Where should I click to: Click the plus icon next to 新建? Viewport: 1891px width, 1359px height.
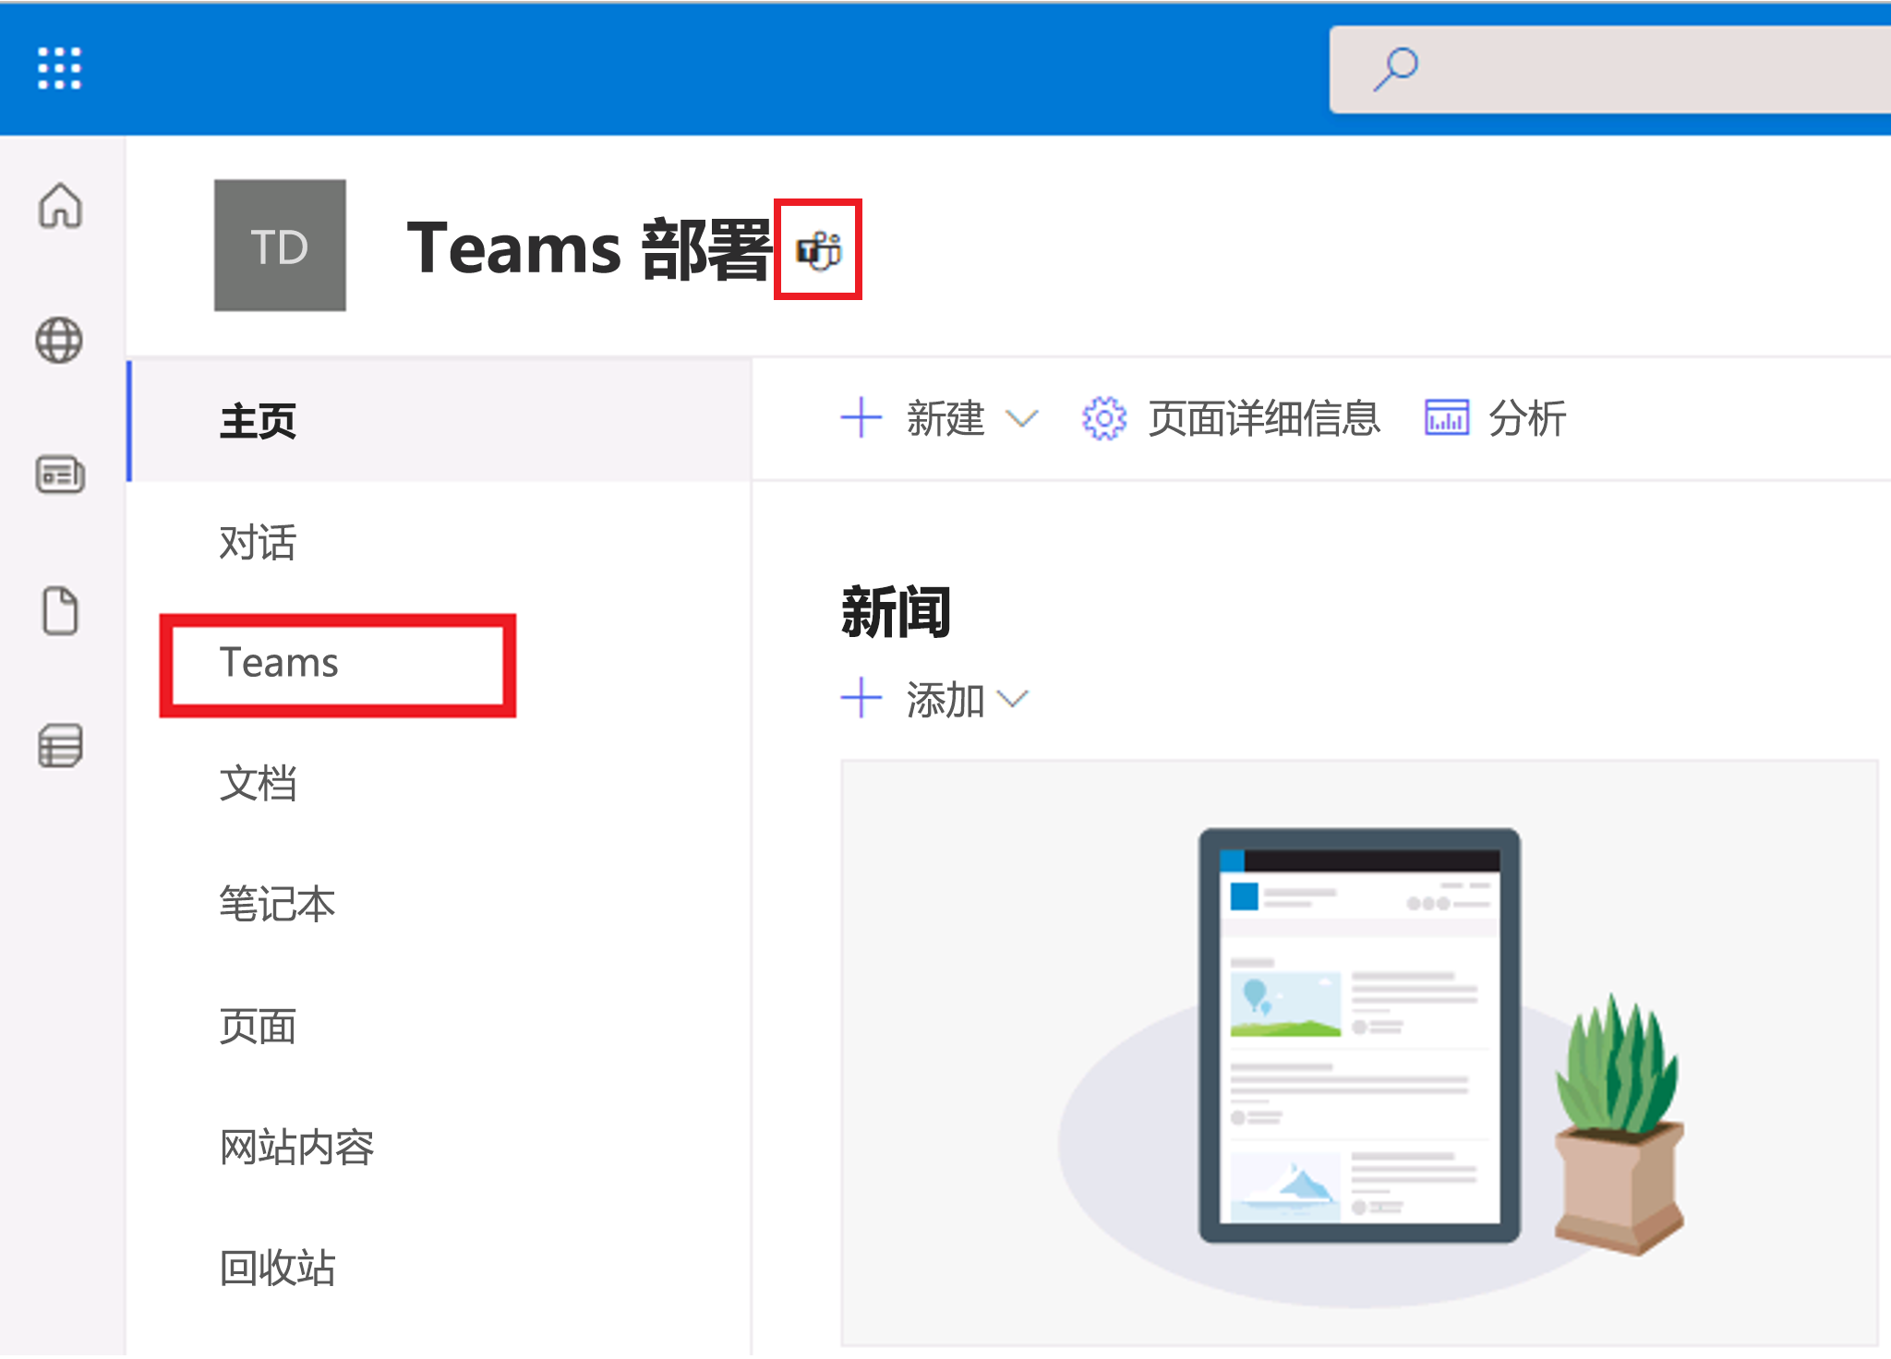click(861, 418)
